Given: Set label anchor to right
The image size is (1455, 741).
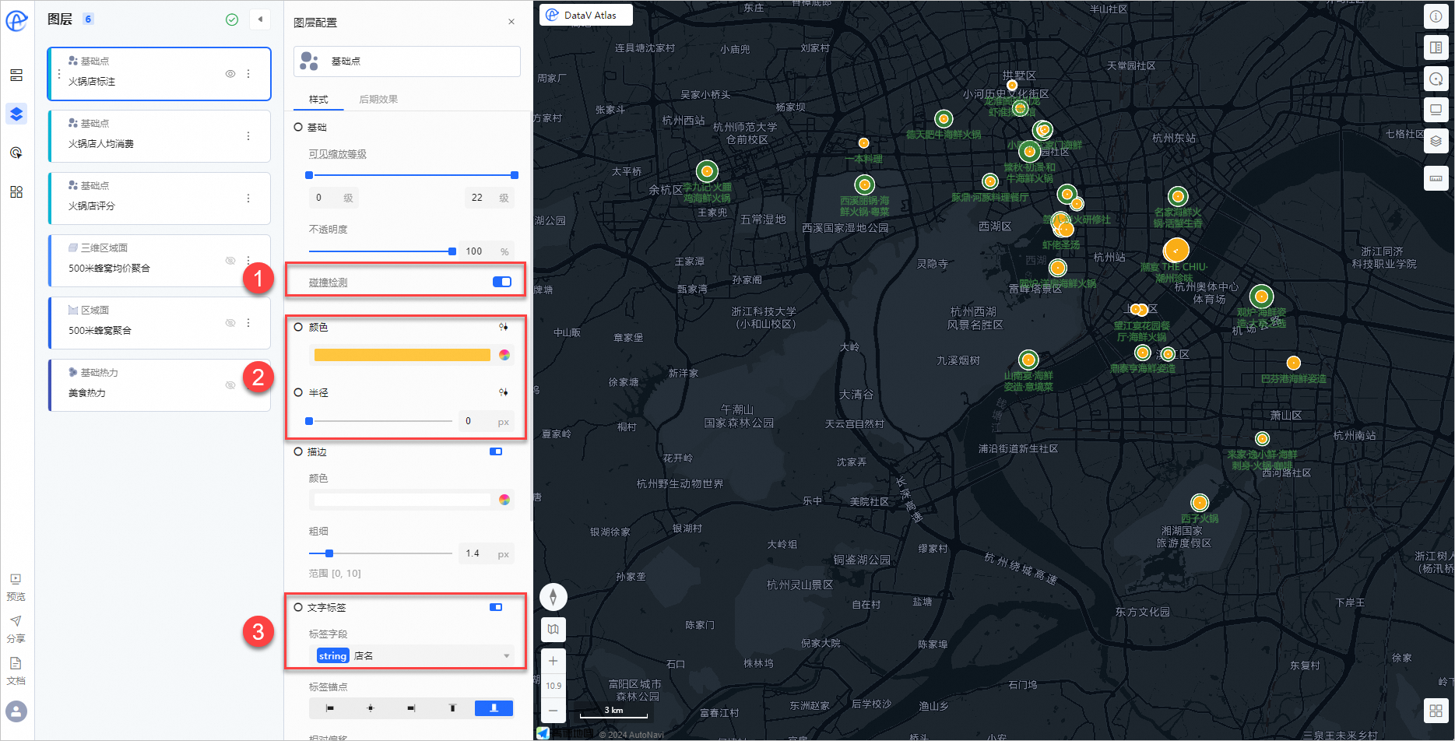Looking at the screenshot, I should (411, 708).
